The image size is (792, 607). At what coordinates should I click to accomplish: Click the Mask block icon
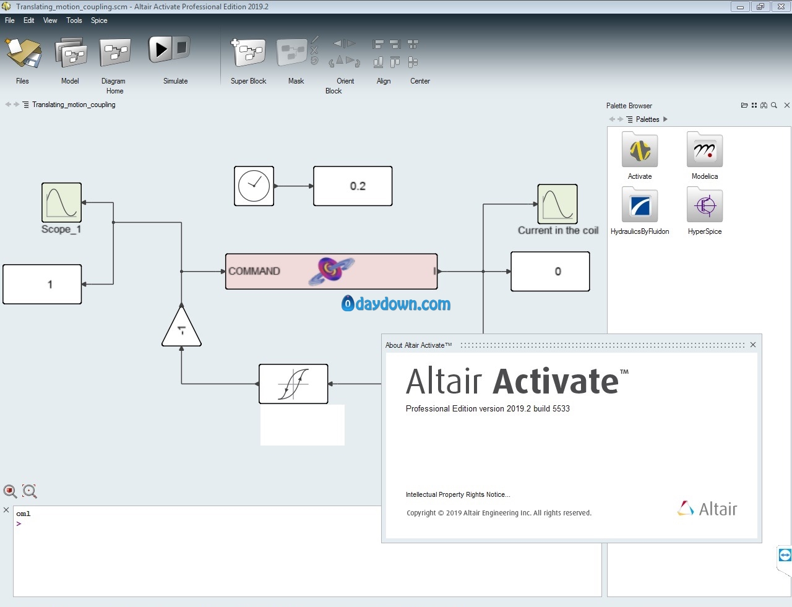(292, 53)
